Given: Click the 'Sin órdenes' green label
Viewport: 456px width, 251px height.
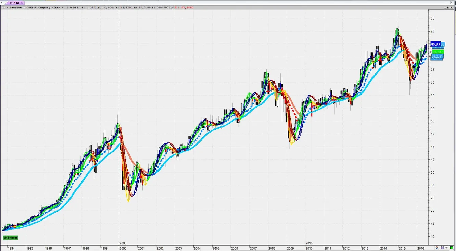Looking at the screenshot, I should pyautogui.click(x=10, y=237).
